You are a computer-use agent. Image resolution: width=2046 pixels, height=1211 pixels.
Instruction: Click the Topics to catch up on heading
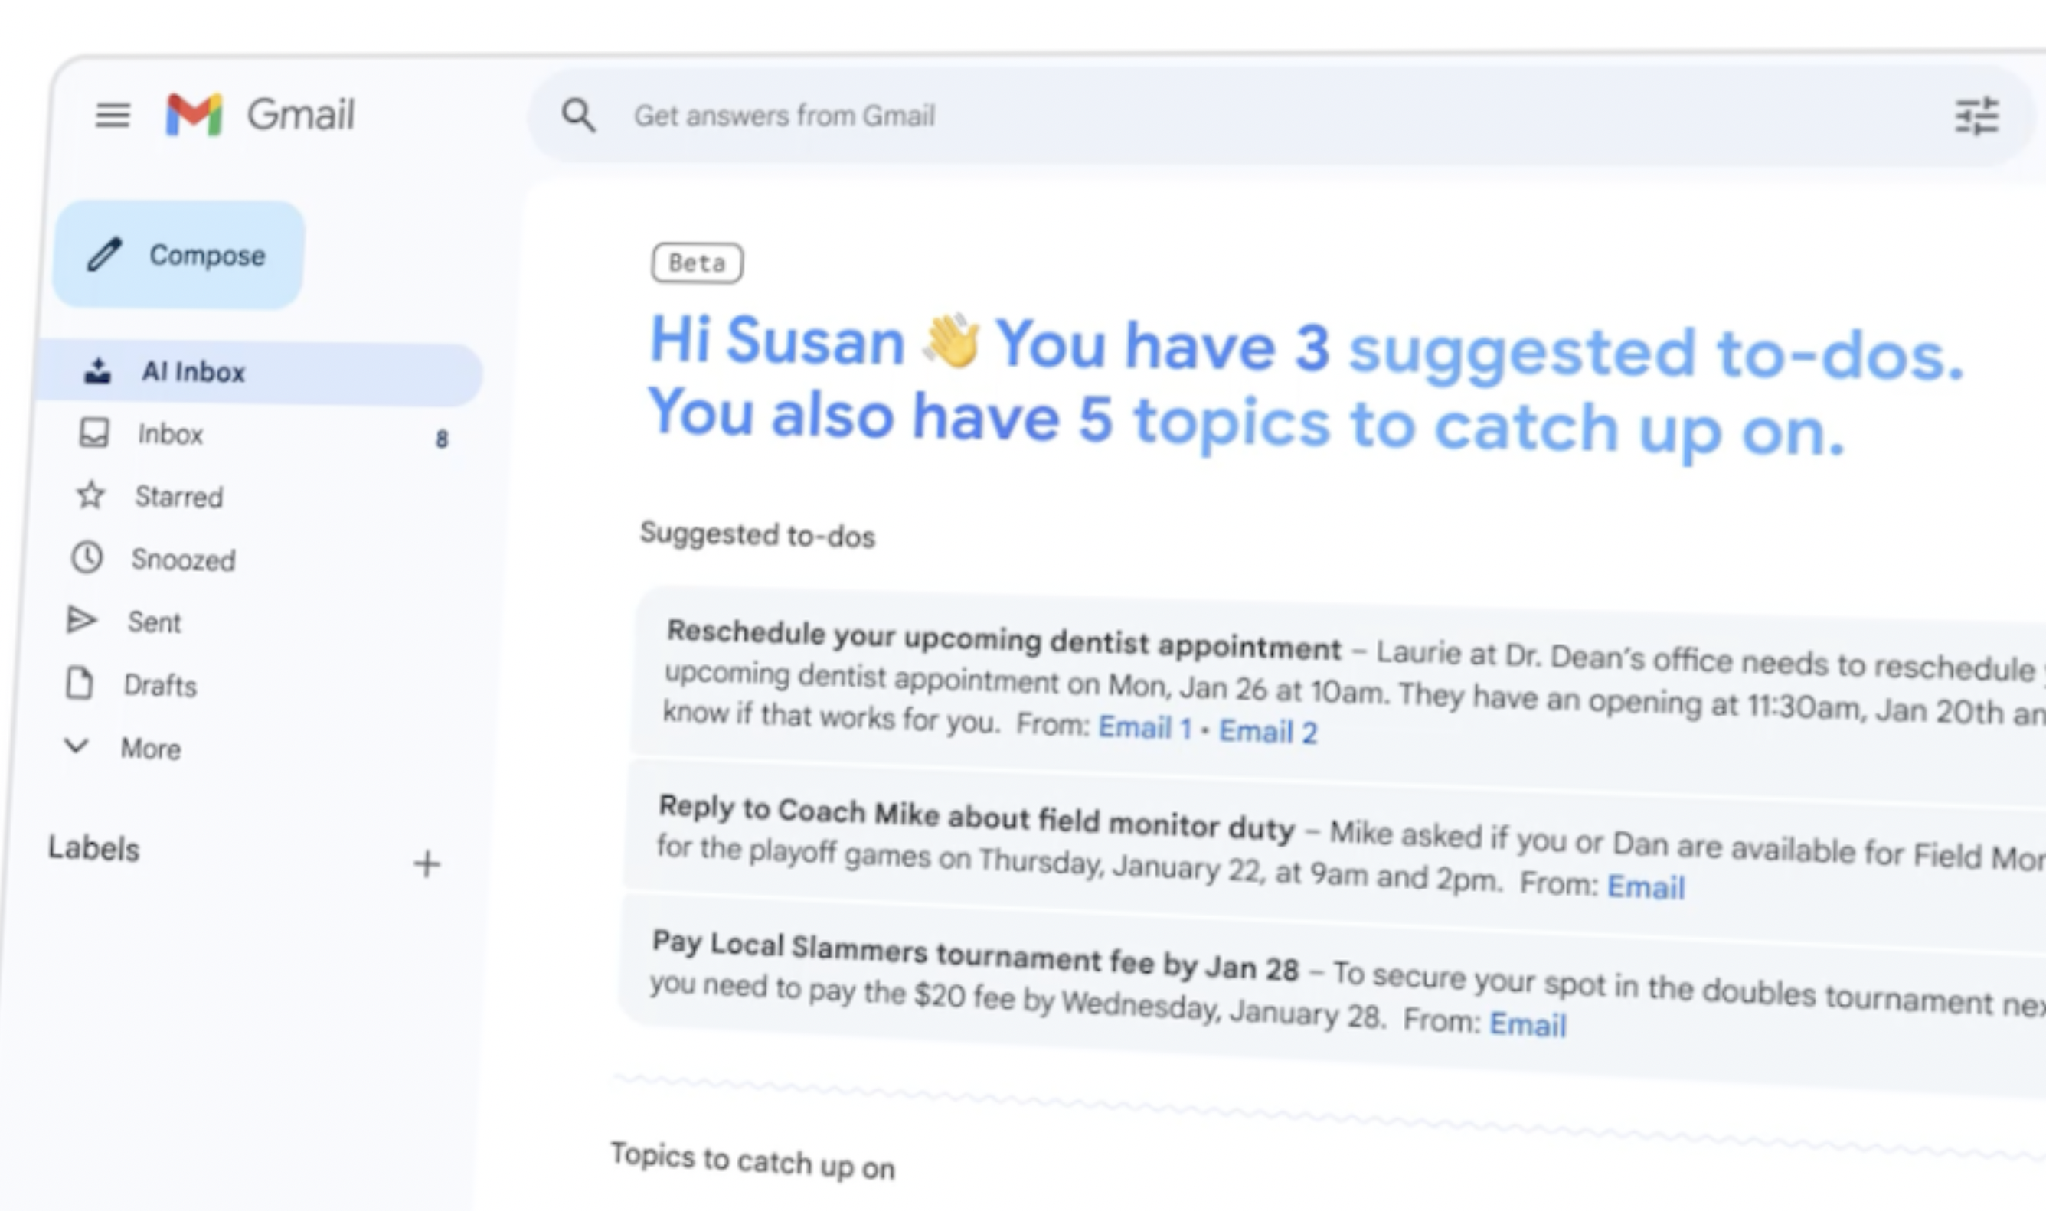pos(753,1160)
